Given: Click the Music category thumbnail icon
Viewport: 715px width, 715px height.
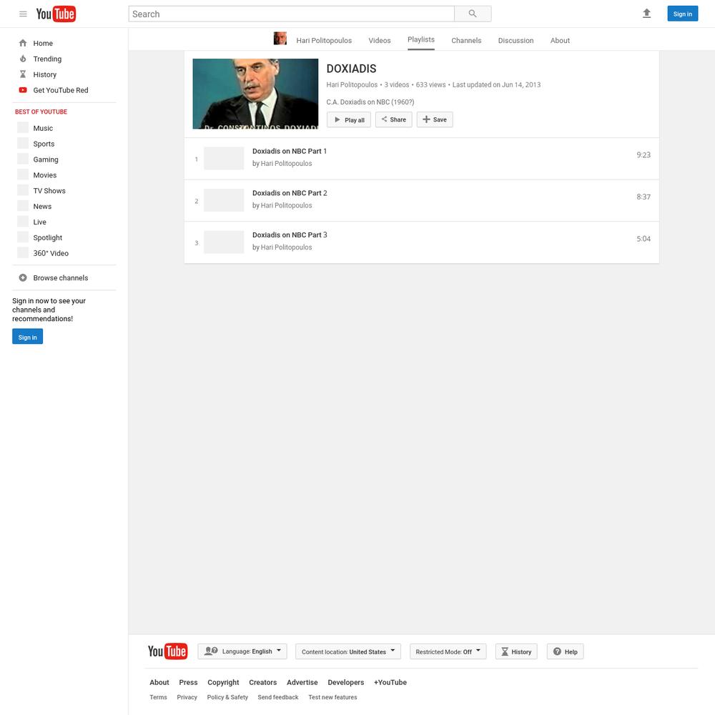Looking at the screenshot, I should 23,128.
